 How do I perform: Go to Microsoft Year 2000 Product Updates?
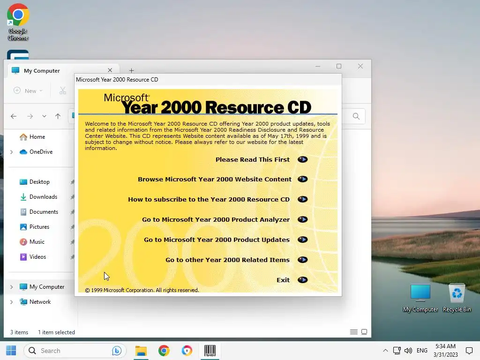coord(217,240)
